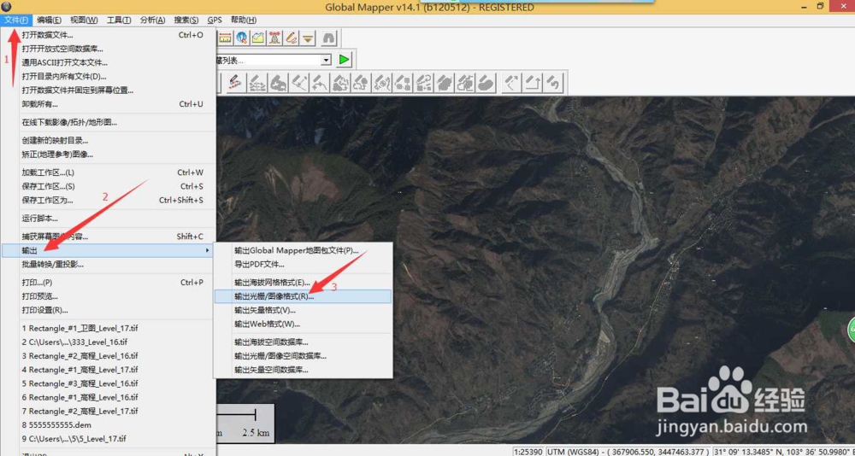The width and height of the screenshot is (855, 456).
Task: Open the 分析(A) menu
Action: [153, 20]
